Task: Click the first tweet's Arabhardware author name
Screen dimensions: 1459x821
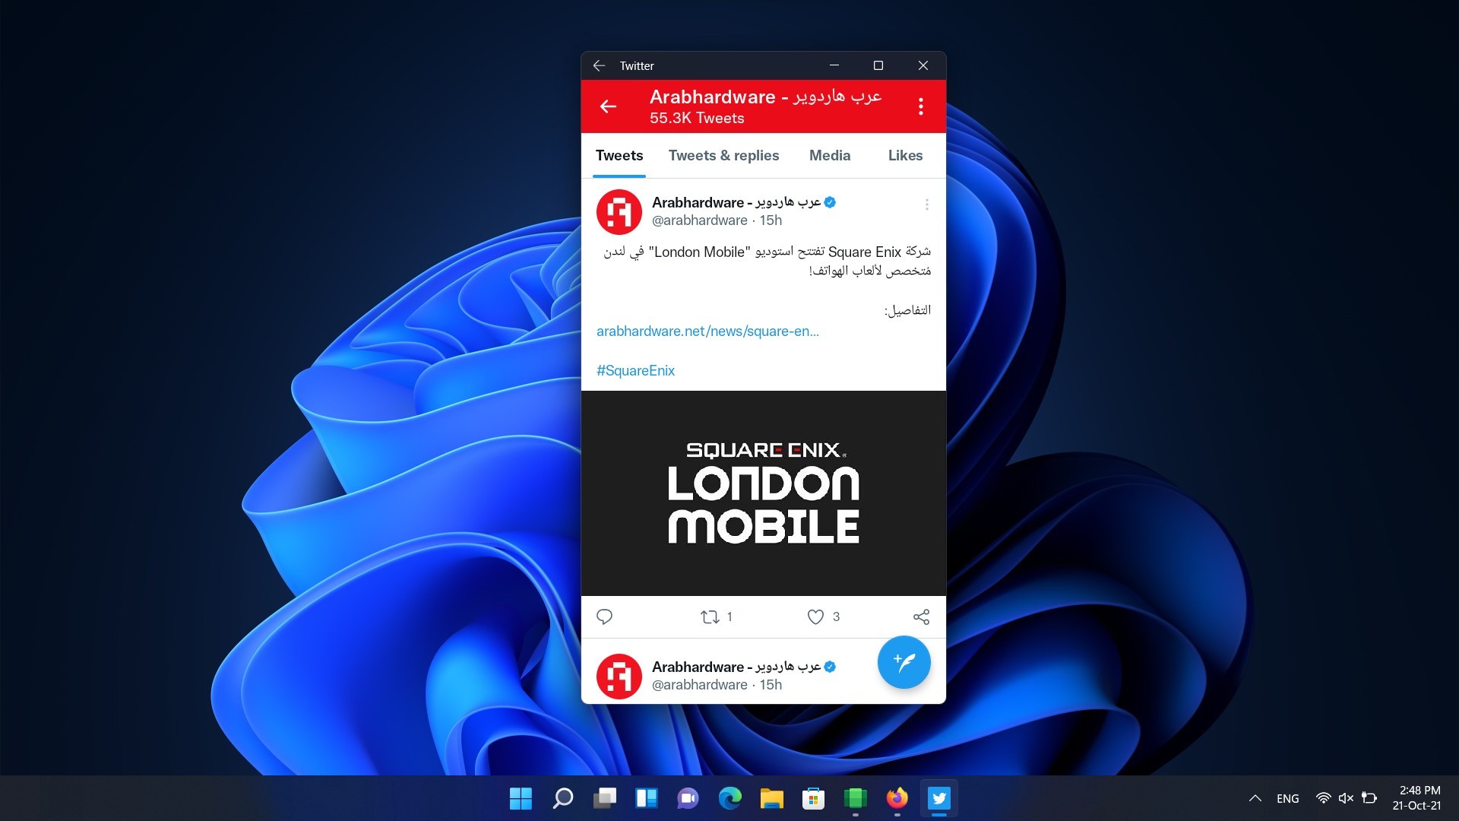Action: point(736,202)
